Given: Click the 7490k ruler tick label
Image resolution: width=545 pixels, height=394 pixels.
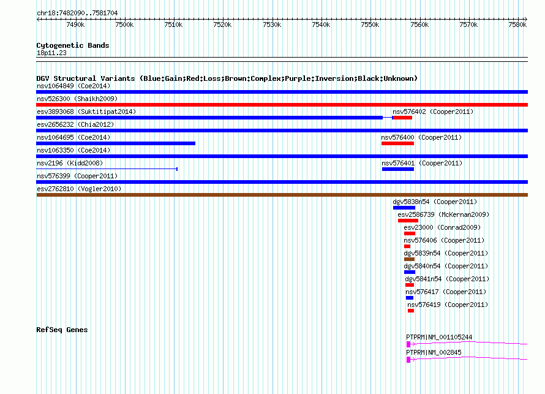Looking at the screenshot, I should pyautogui.click(x=75, y=25).
